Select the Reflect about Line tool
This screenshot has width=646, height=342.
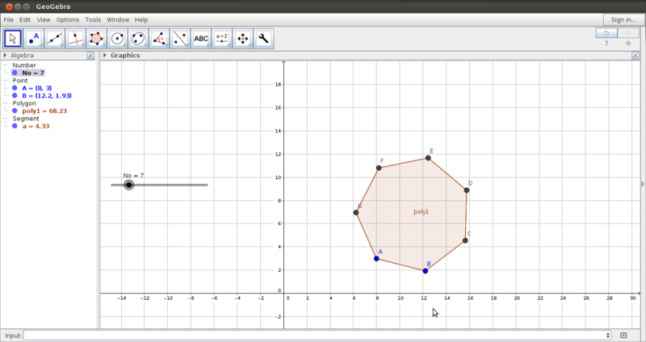tap(180, 39)
